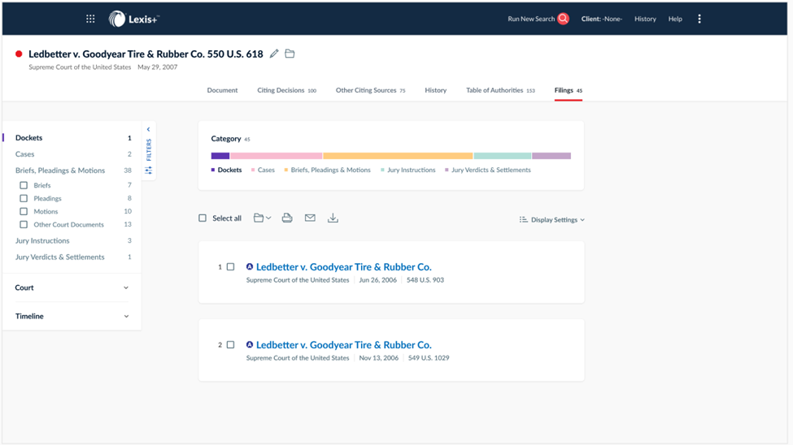Switch to the Citing Decisions tab

pyautogui.click(x=287, y=90)
